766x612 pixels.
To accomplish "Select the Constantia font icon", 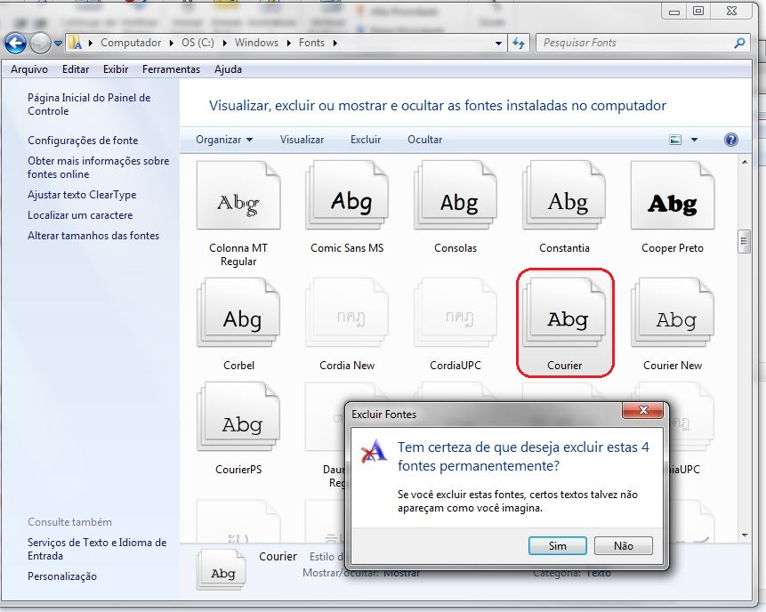I will click(564, 202).
